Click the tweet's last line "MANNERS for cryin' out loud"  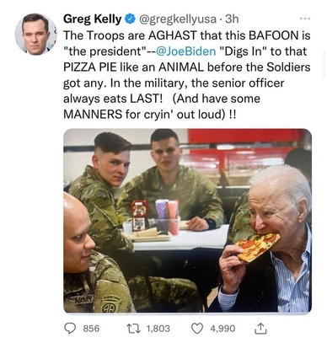point(150,115)
